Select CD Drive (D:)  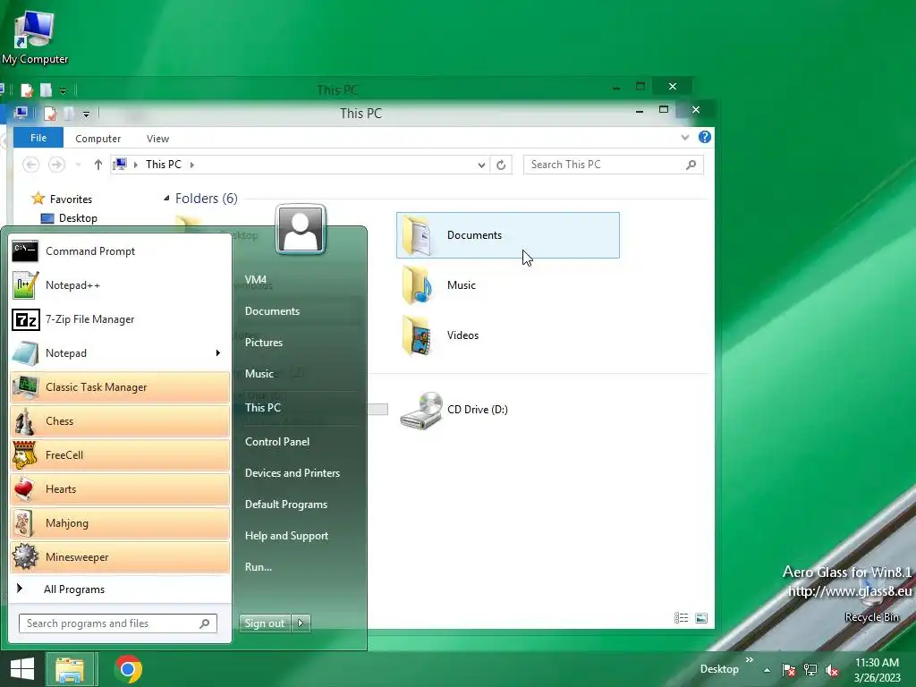508,410
